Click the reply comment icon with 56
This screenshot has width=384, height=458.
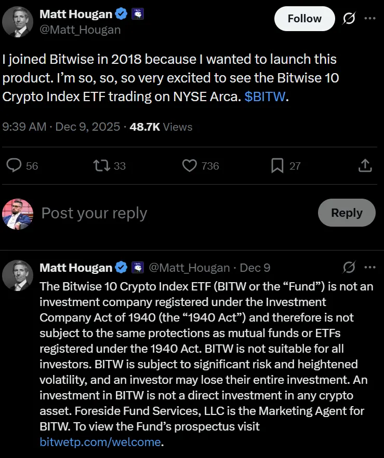(x=15, y=165)
